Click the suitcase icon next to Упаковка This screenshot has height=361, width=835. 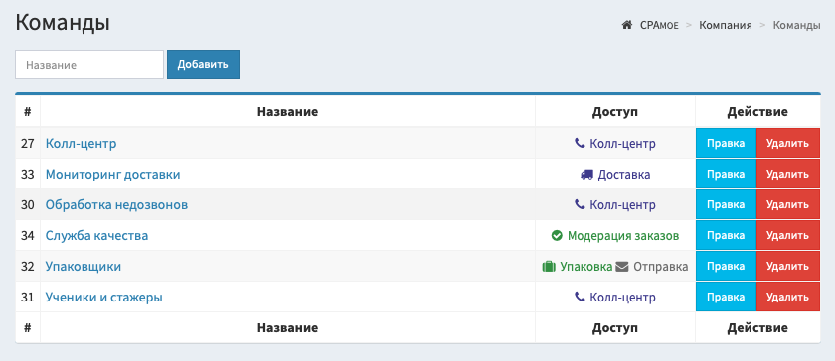[549, 267]
